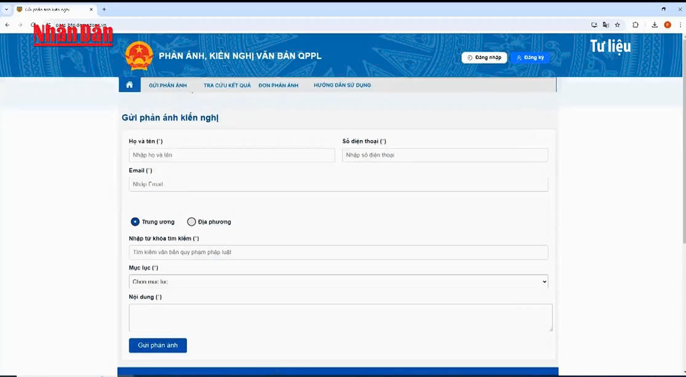Open a new browser tab
The image size is (686, 377).
coord(104,9)
